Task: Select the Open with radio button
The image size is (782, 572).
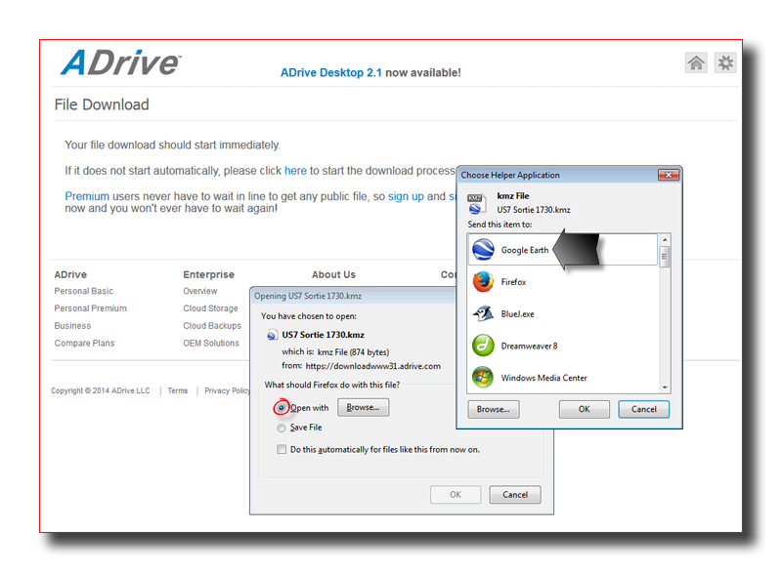Action: (282, 408)
